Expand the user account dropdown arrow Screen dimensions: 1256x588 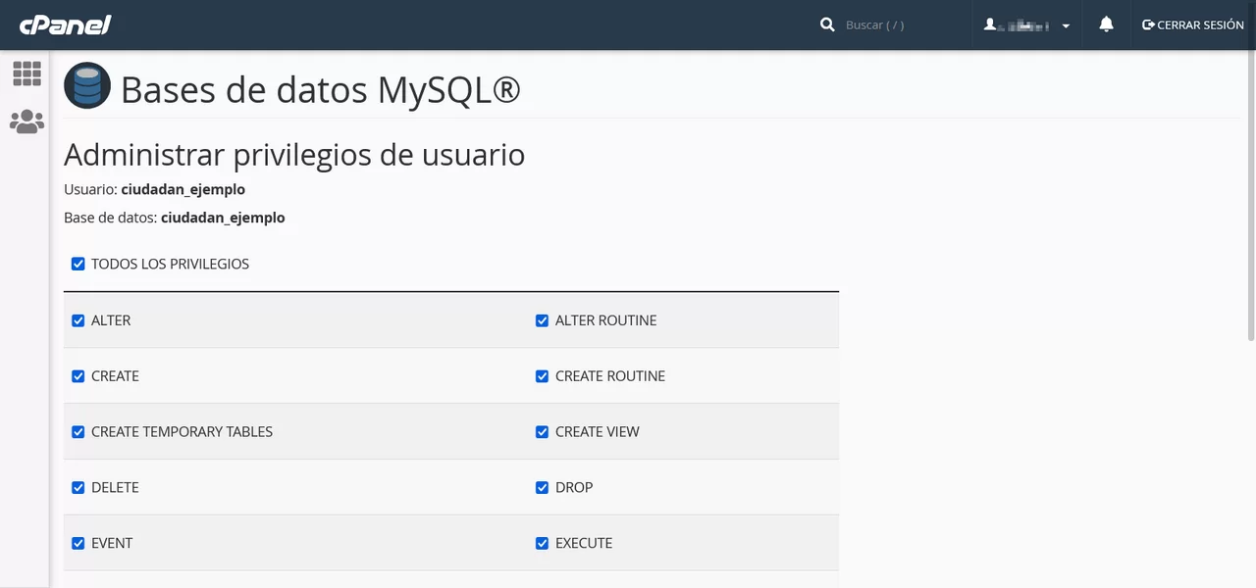(1066, 25)
